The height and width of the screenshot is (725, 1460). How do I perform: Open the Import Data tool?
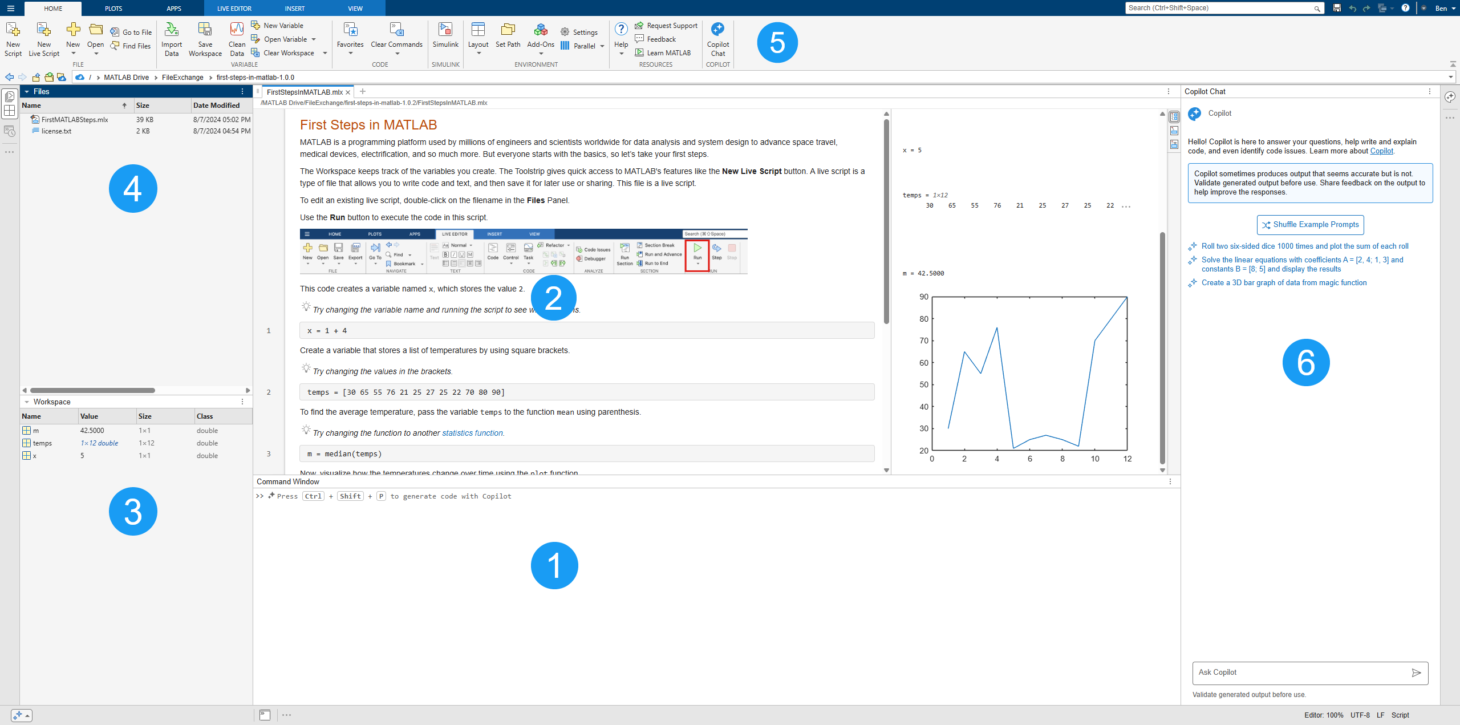pyautogui.click(x=171, y=39)
